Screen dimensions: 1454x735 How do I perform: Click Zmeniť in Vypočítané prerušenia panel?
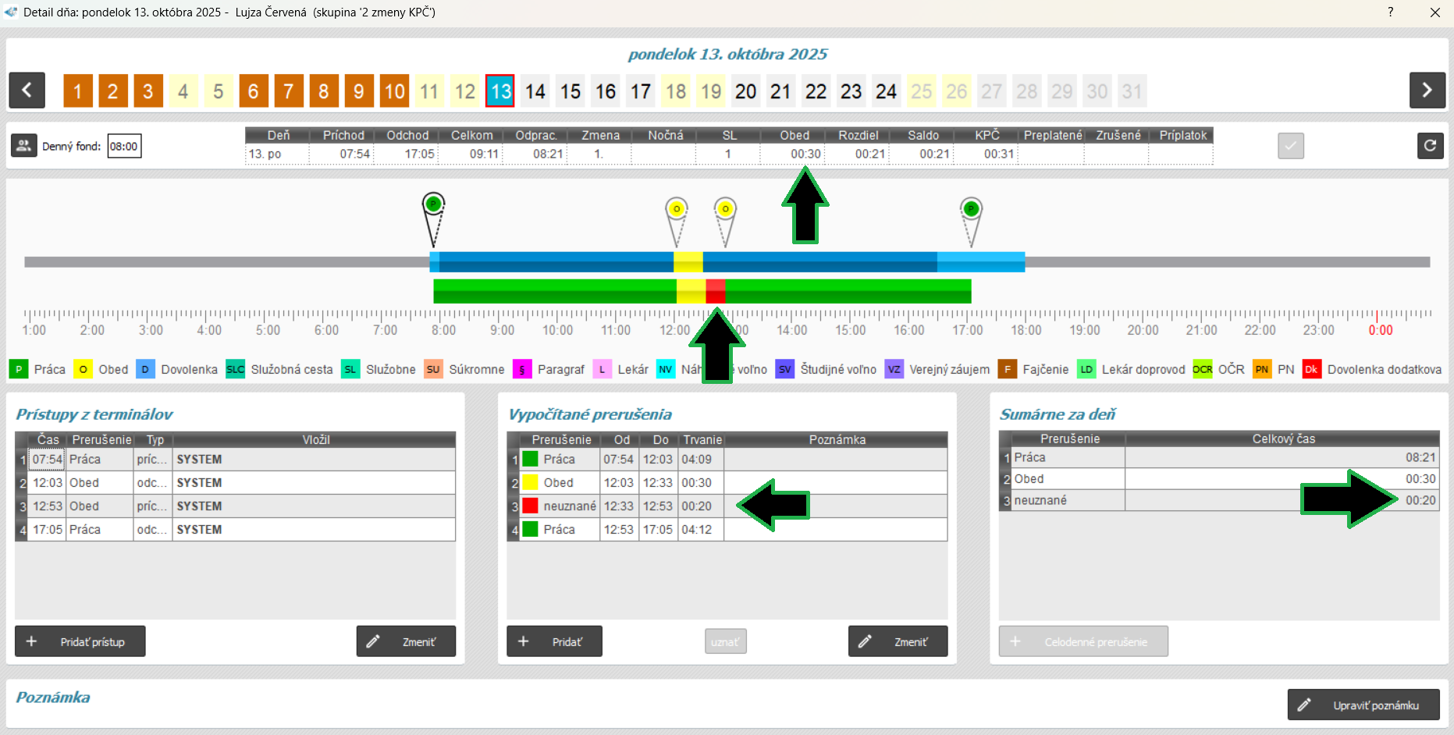[898, 641]
